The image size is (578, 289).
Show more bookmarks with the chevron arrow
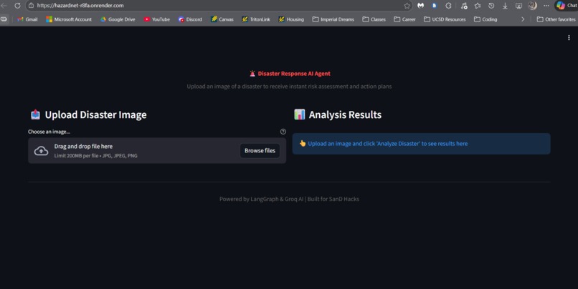pos(523,19)
